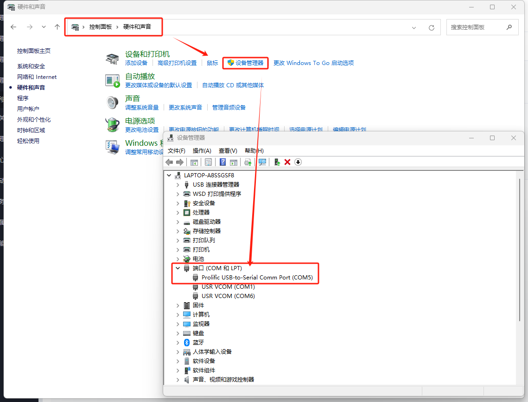
Task: Select the 人体学输入设备 tree item
Action: coord(212,352)
